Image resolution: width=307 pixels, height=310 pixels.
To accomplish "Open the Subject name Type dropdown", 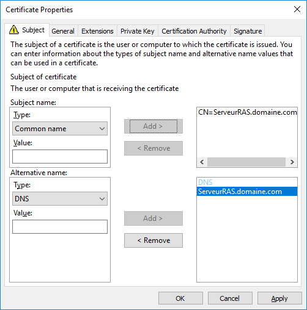I will 60,129.
